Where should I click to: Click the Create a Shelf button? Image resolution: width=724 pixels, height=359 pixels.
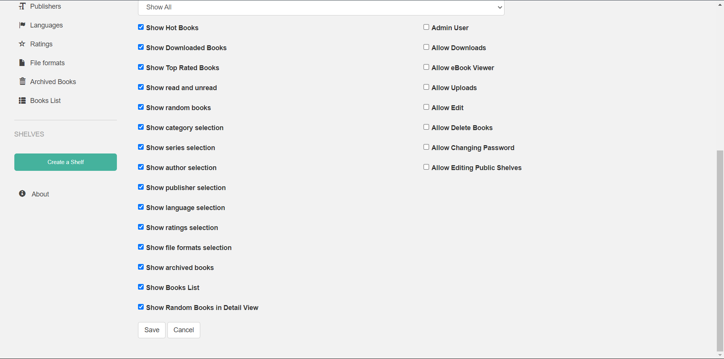pos(66,162)
